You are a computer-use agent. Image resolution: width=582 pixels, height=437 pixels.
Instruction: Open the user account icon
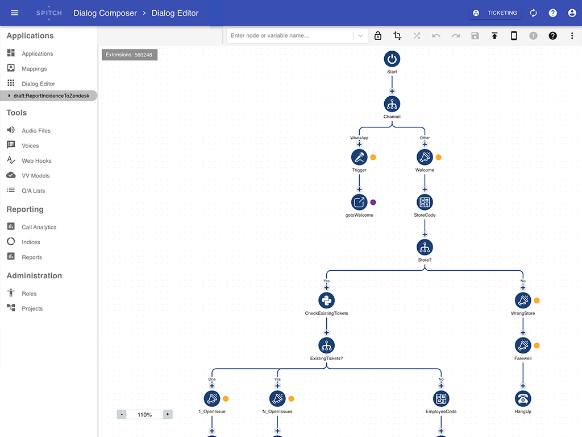coord(572,13)
